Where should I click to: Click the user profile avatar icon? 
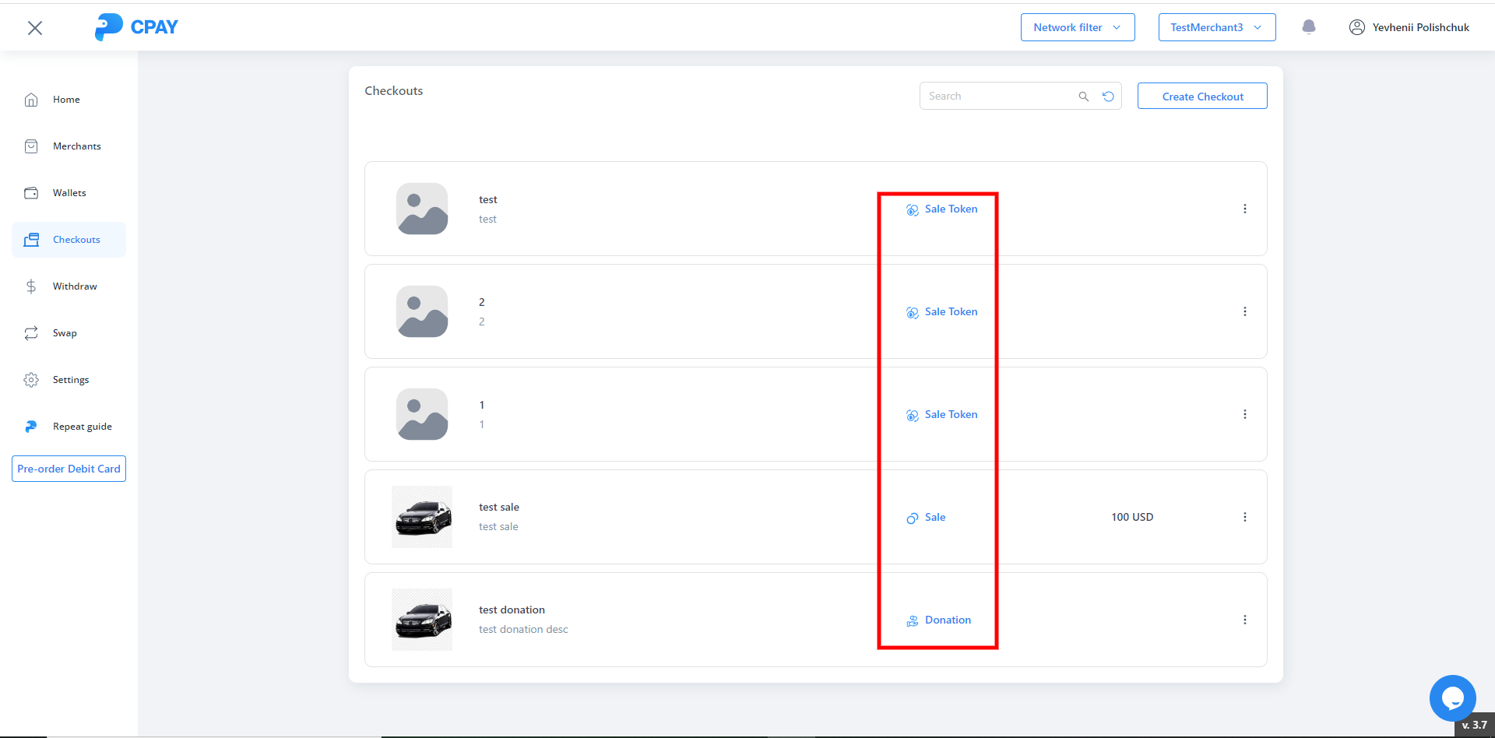click(1356, 27)
